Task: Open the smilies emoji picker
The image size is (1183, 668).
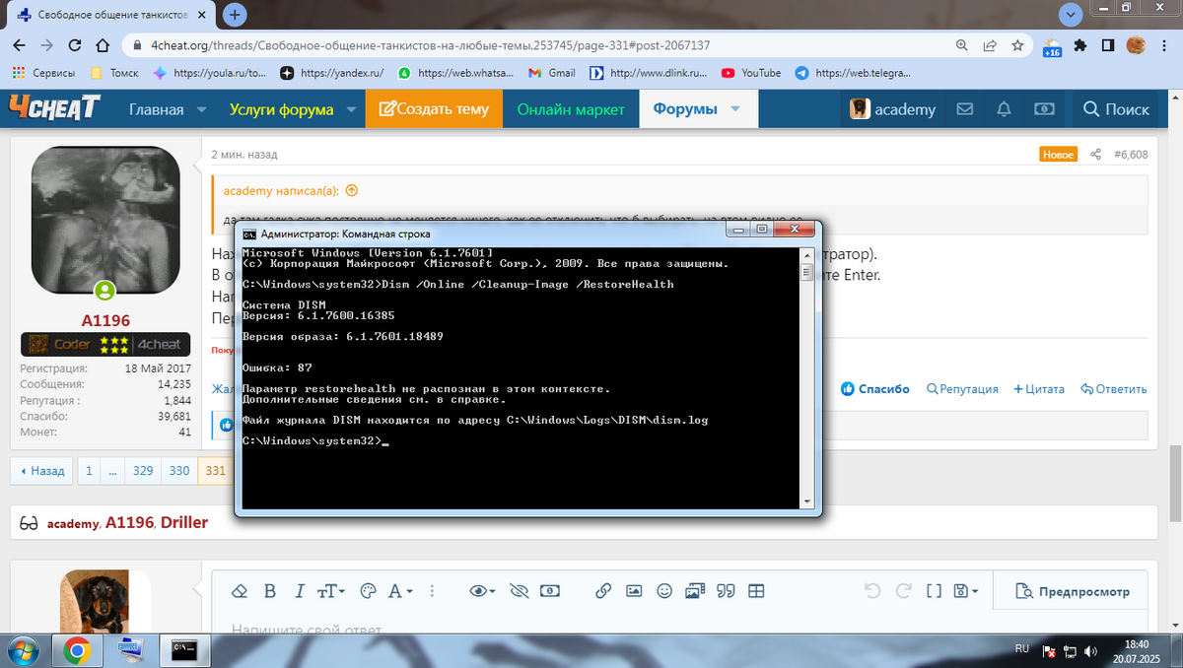Action: coord(664,591)
